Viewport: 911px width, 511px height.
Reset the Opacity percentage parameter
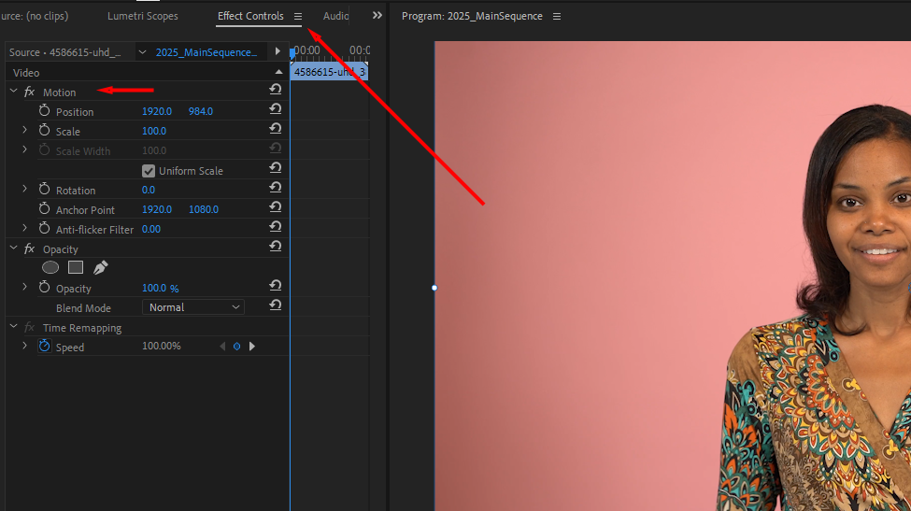pyautogui.click(x=276, y=286)
